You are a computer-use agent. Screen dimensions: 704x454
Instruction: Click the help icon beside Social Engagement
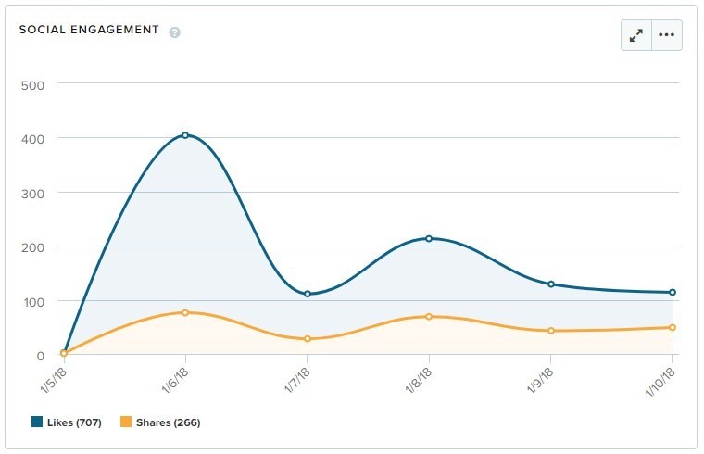174,32
